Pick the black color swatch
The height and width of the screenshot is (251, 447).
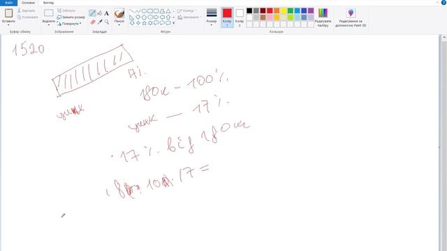click(249, 11)
